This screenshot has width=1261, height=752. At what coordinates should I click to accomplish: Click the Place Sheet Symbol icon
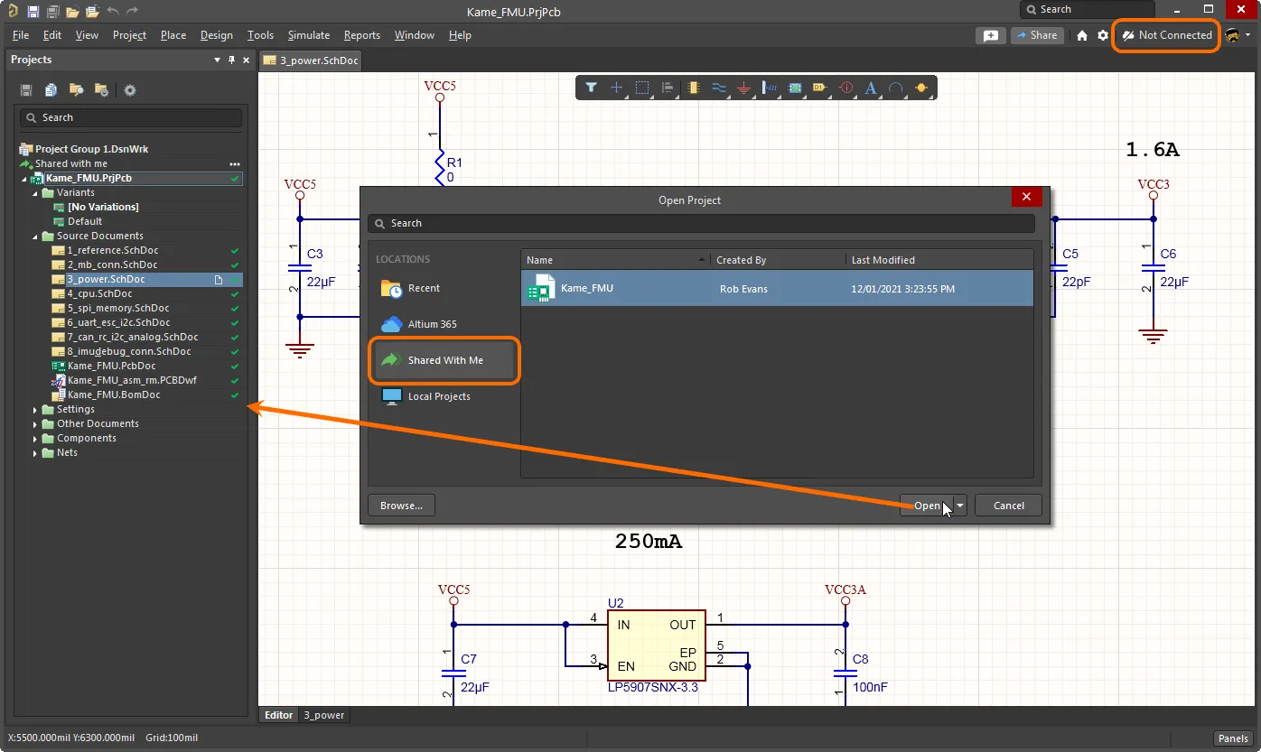click(x=795, y=88)
